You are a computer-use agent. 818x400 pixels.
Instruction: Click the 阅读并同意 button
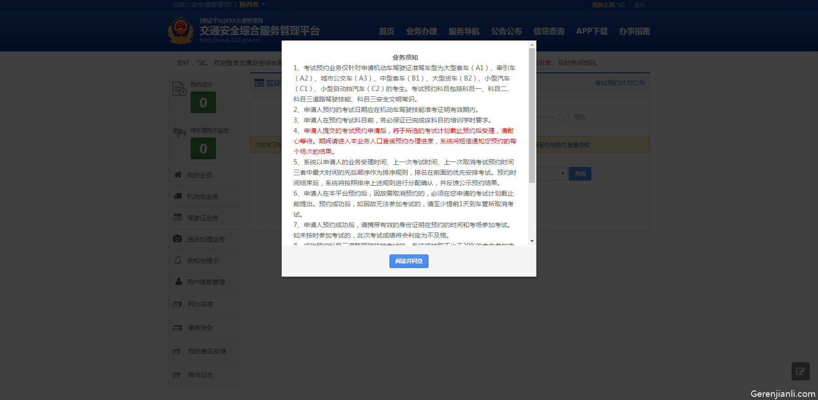point(409,261)
